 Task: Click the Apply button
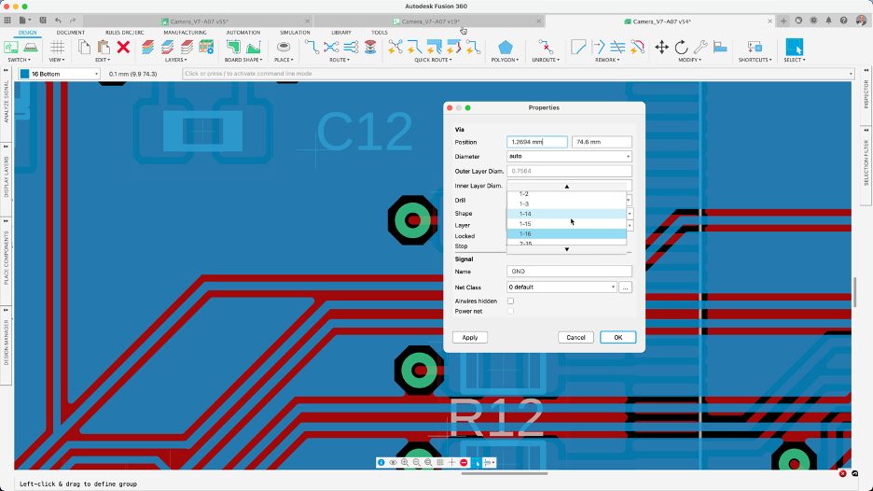pos(470,337)
